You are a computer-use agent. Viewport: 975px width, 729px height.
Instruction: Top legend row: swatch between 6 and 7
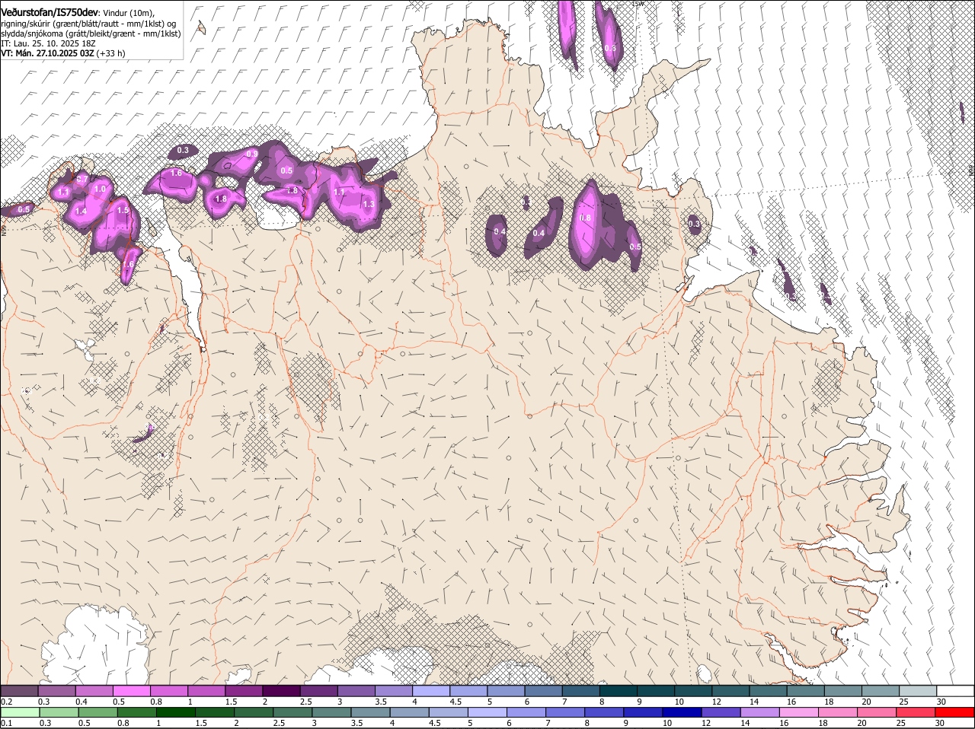pos(542,690)
